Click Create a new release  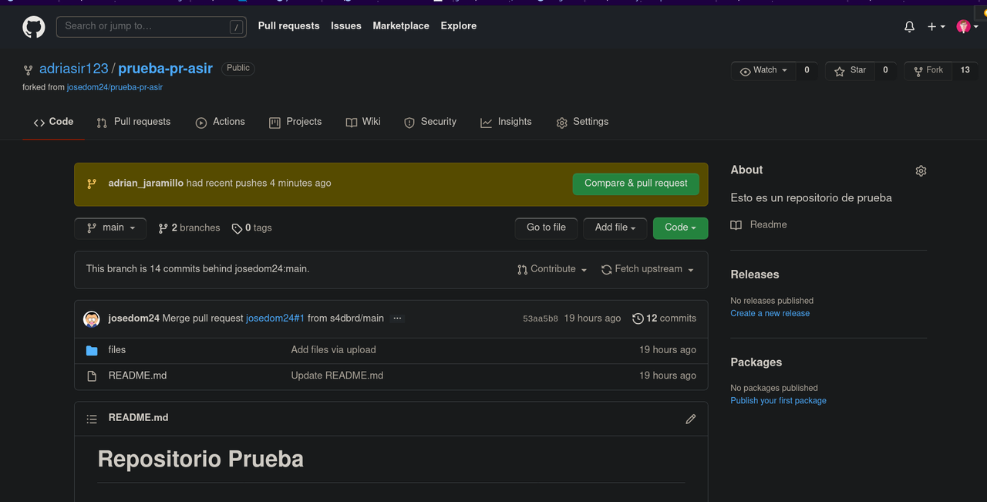pos(770,314)
